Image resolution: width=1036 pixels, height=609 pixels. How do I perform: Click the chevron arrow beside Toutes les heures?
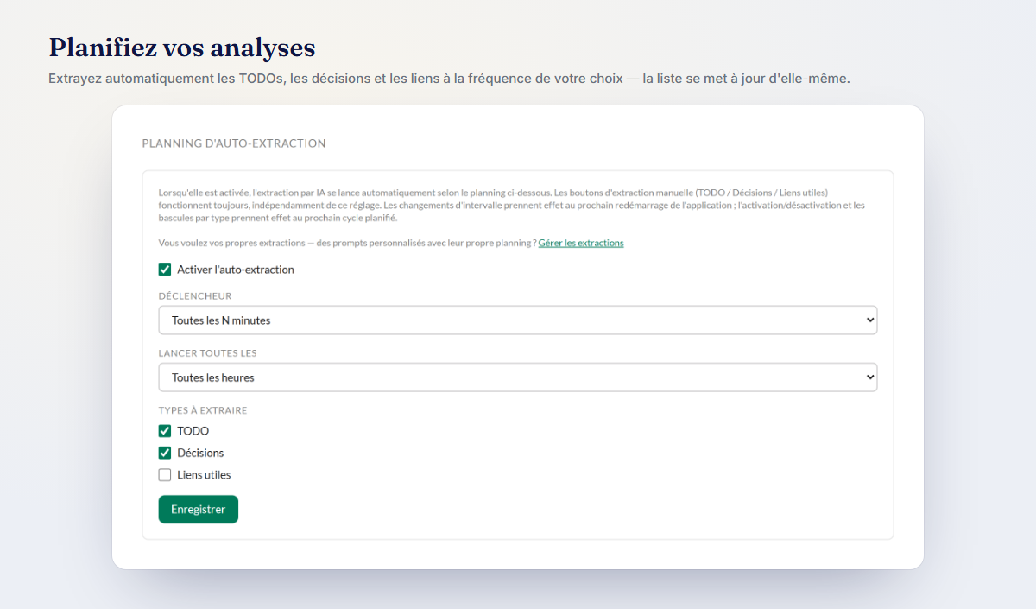pos(869,377)
